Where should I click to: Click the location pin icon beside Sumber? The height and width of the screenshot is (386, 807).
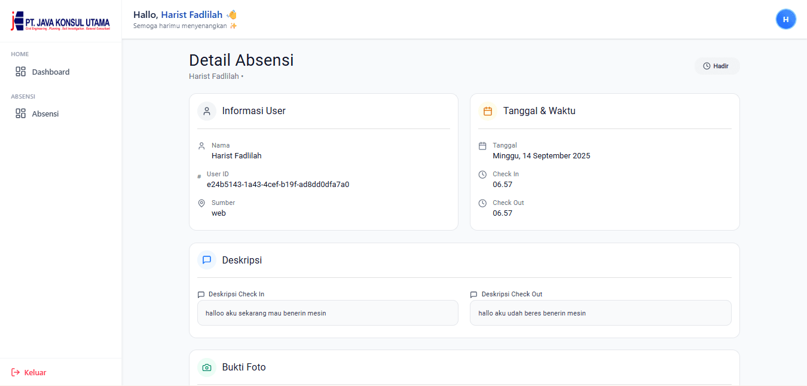coord(201,203)
